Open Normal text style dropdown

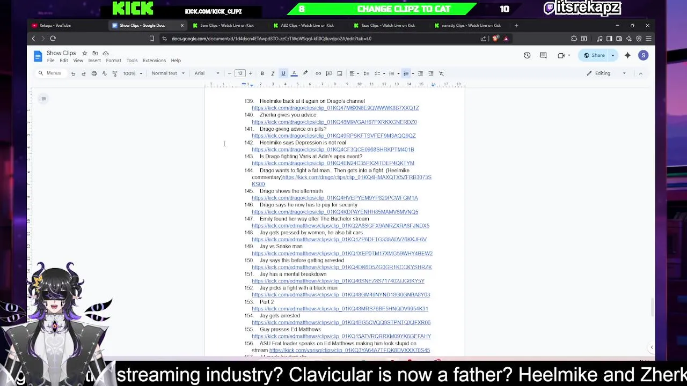pos(167,73)
